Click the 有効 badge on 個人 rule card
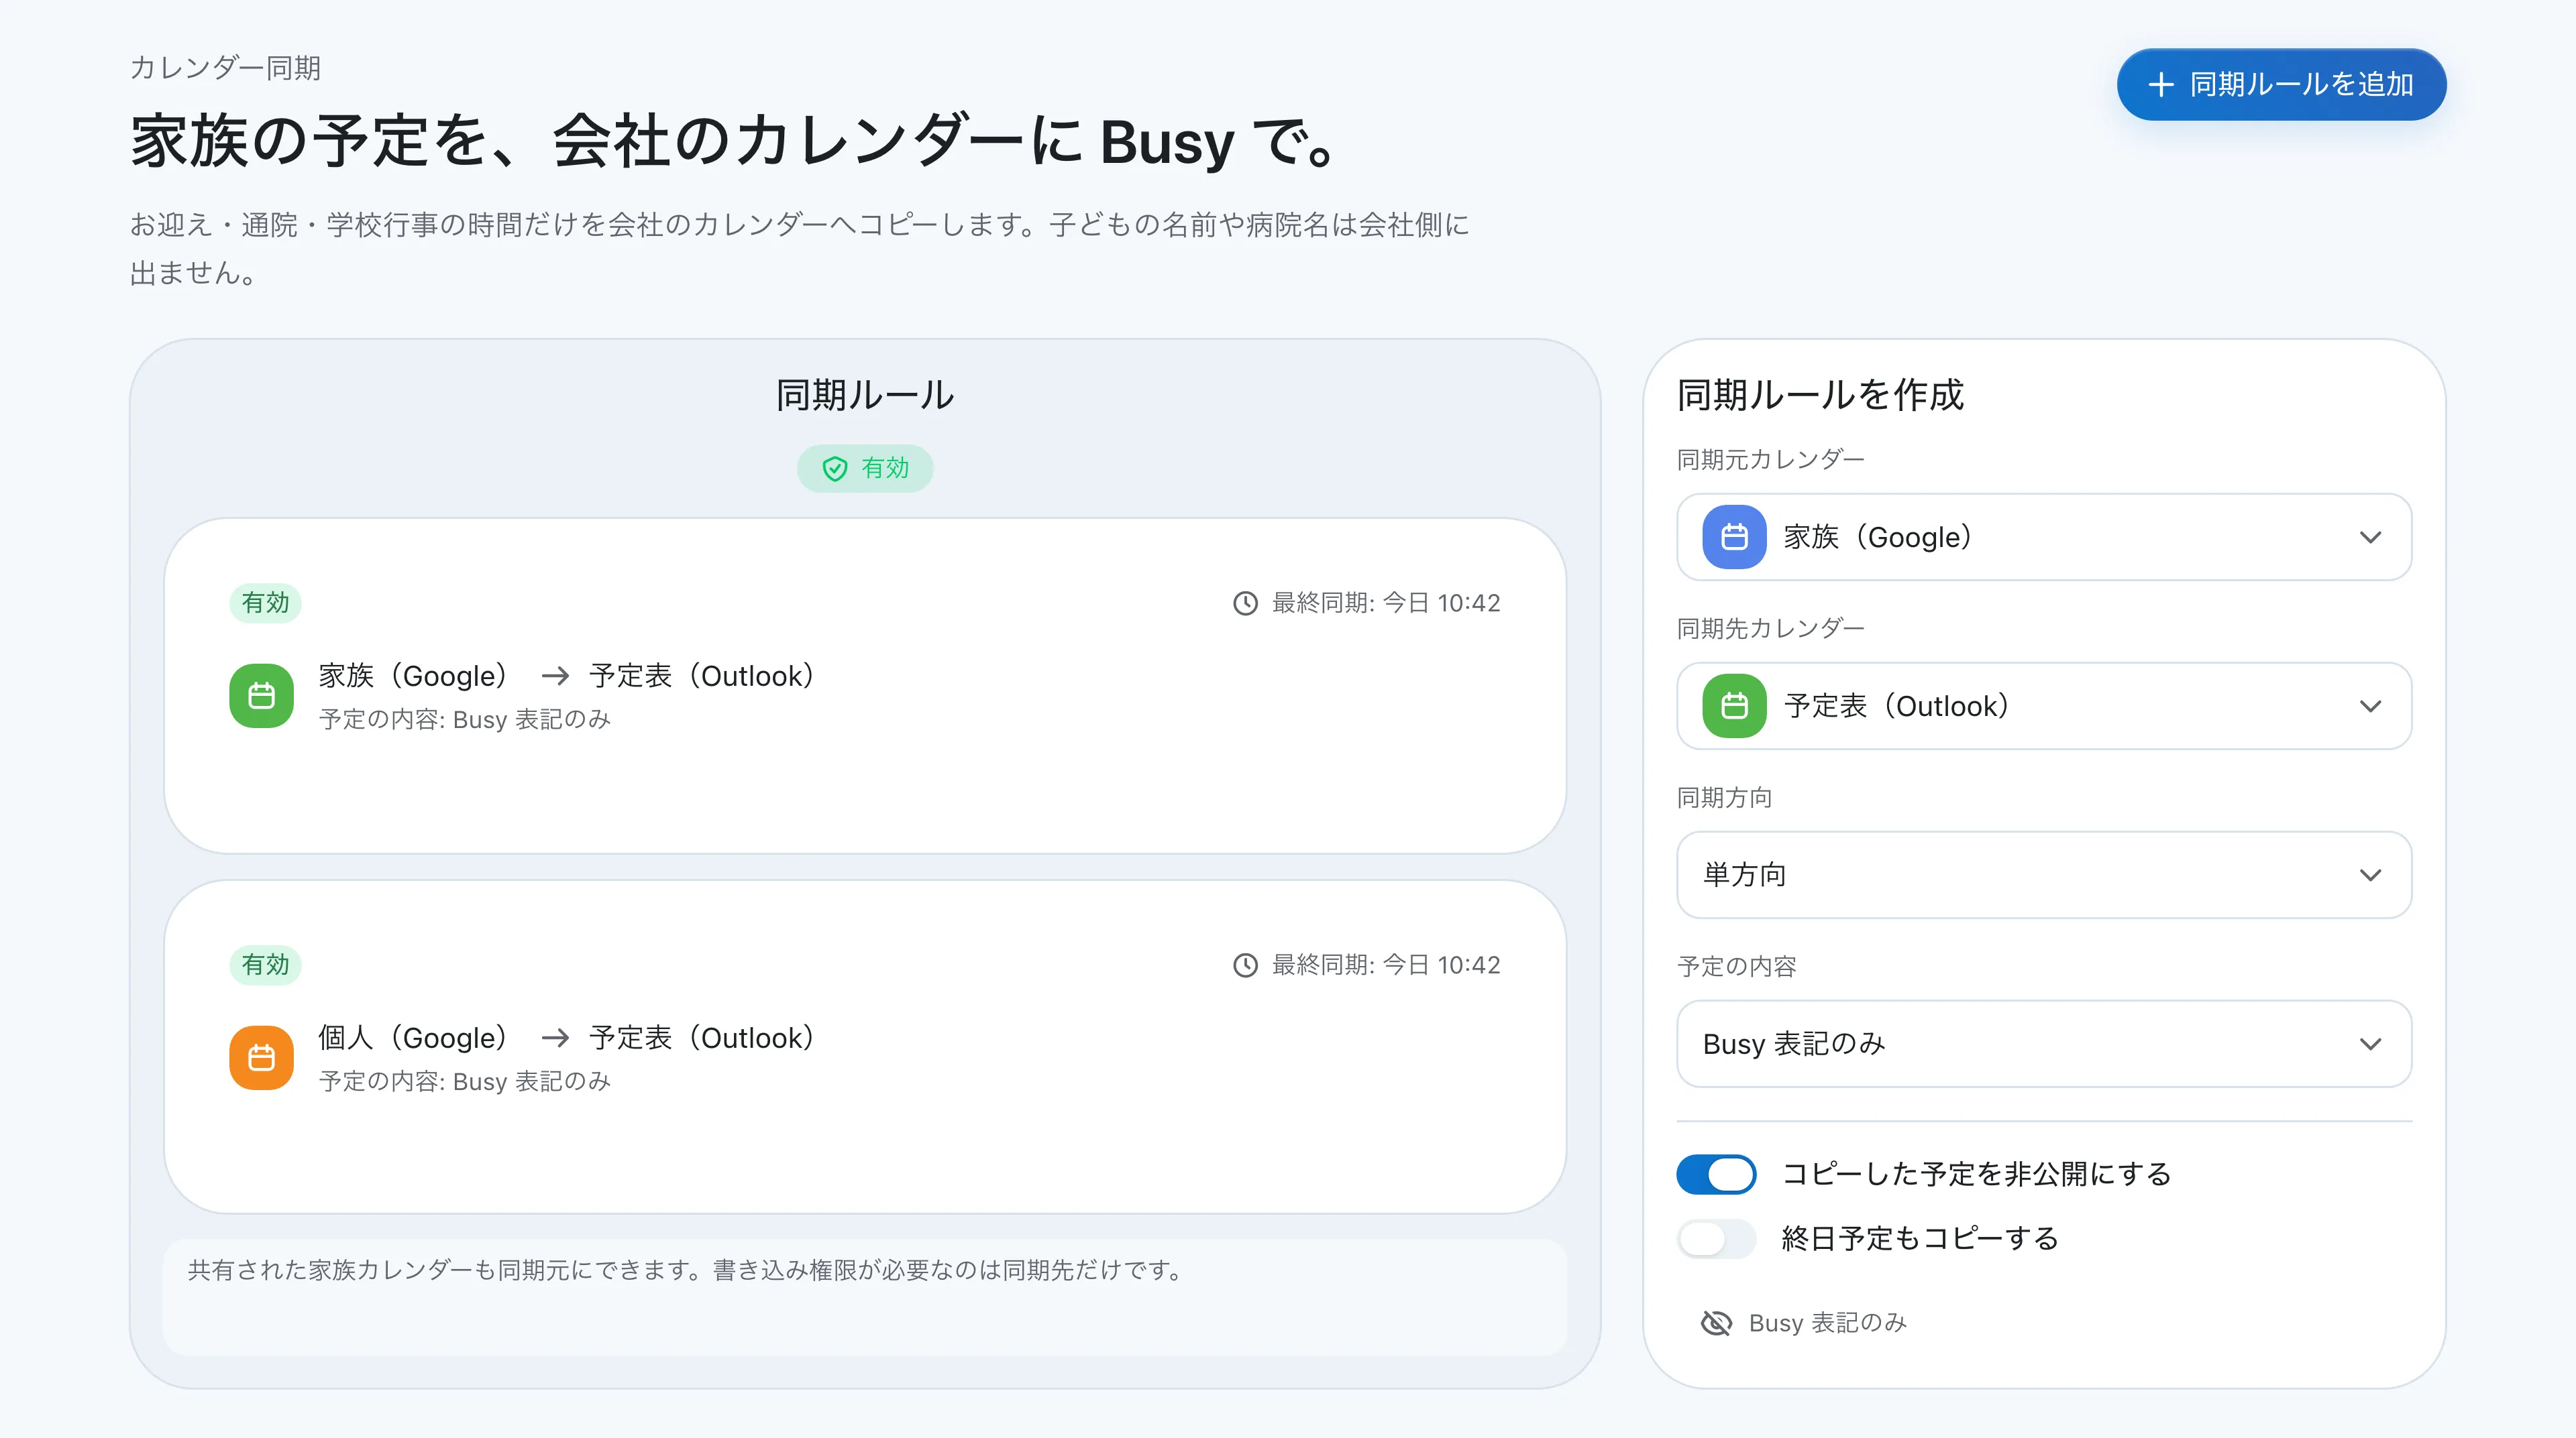The width and height of the screenshot is (2576, 1438). click(265, 964)
